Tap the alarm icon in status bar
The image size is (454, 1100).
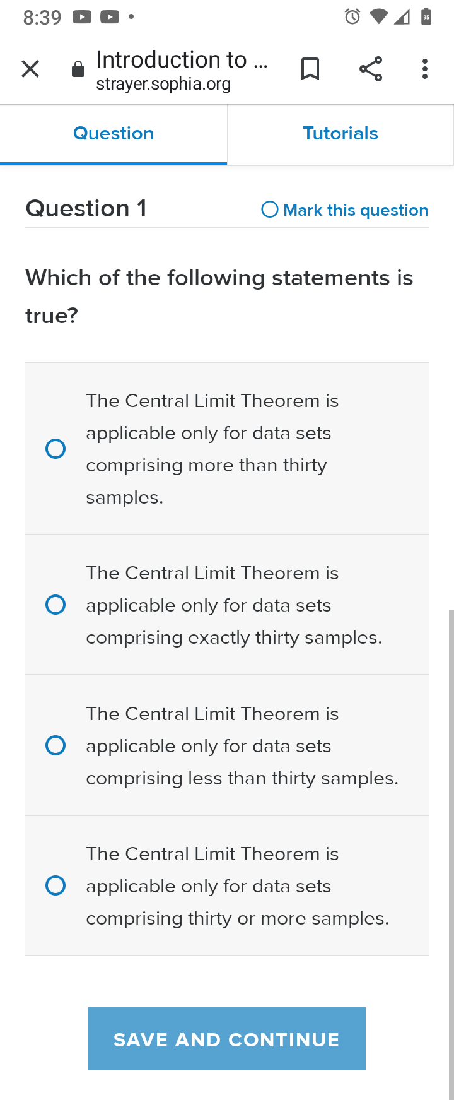pos(352,17)
